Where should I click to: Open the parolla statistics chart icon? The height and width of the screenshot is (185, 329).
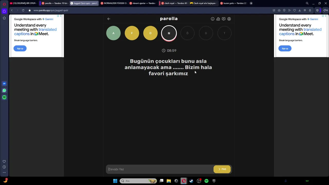[x=218, y=19]
